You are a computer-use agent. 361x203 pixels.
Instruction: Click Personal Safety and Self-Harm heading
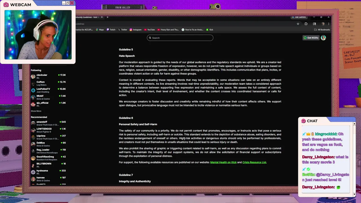138,124
